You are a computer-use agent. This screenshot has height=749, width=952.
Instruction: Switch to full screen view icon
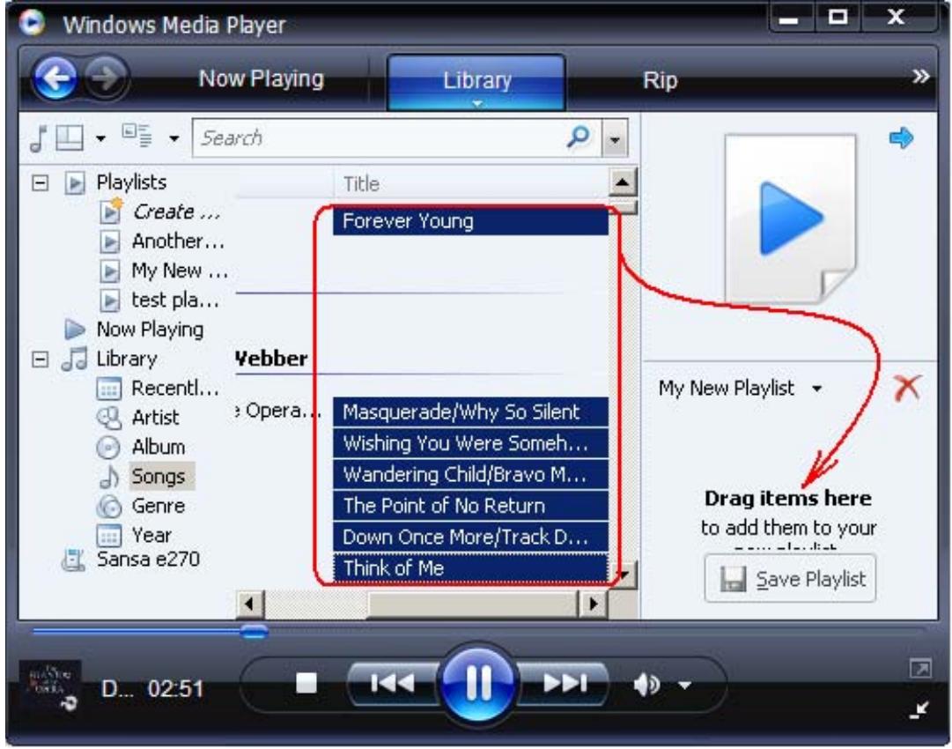tap(920, 669)
